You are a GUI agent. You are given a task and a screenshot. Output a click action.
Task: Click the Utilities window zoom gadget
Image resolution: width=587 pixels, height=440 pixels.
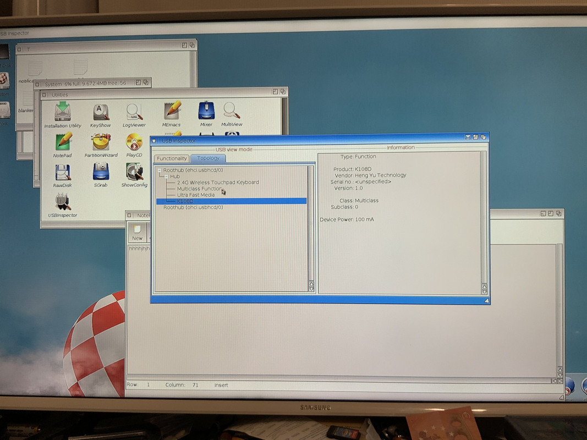coord(275,91)
